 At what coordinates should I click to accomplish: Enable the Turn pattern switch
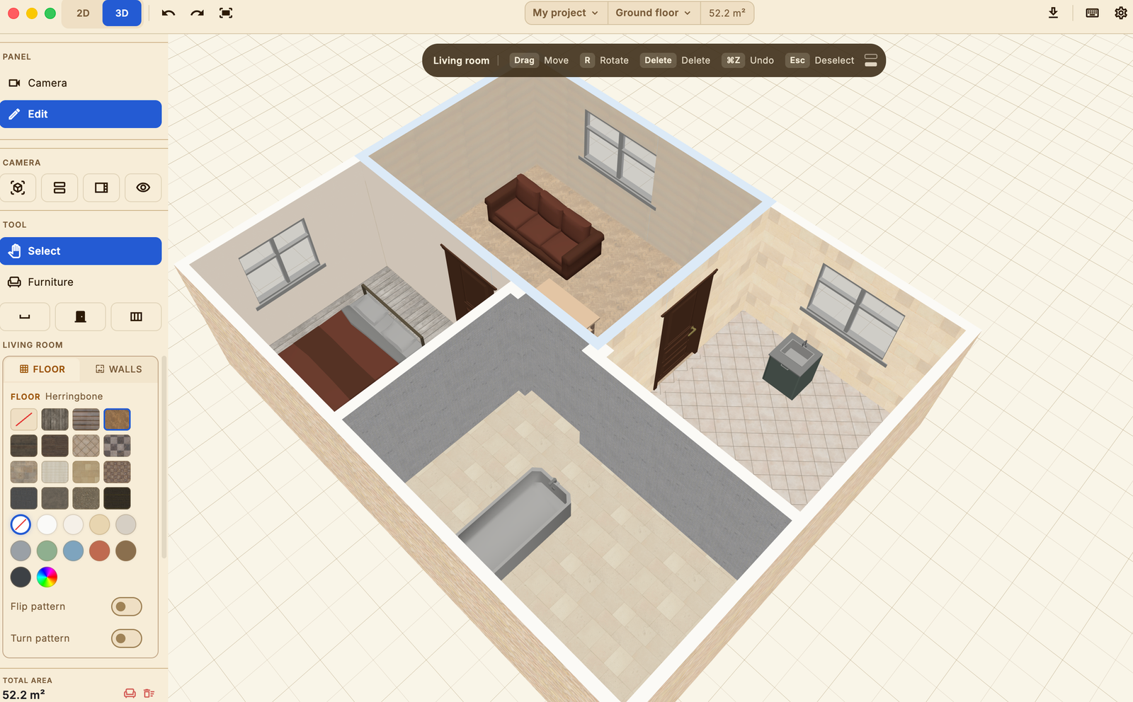[127, 638]
